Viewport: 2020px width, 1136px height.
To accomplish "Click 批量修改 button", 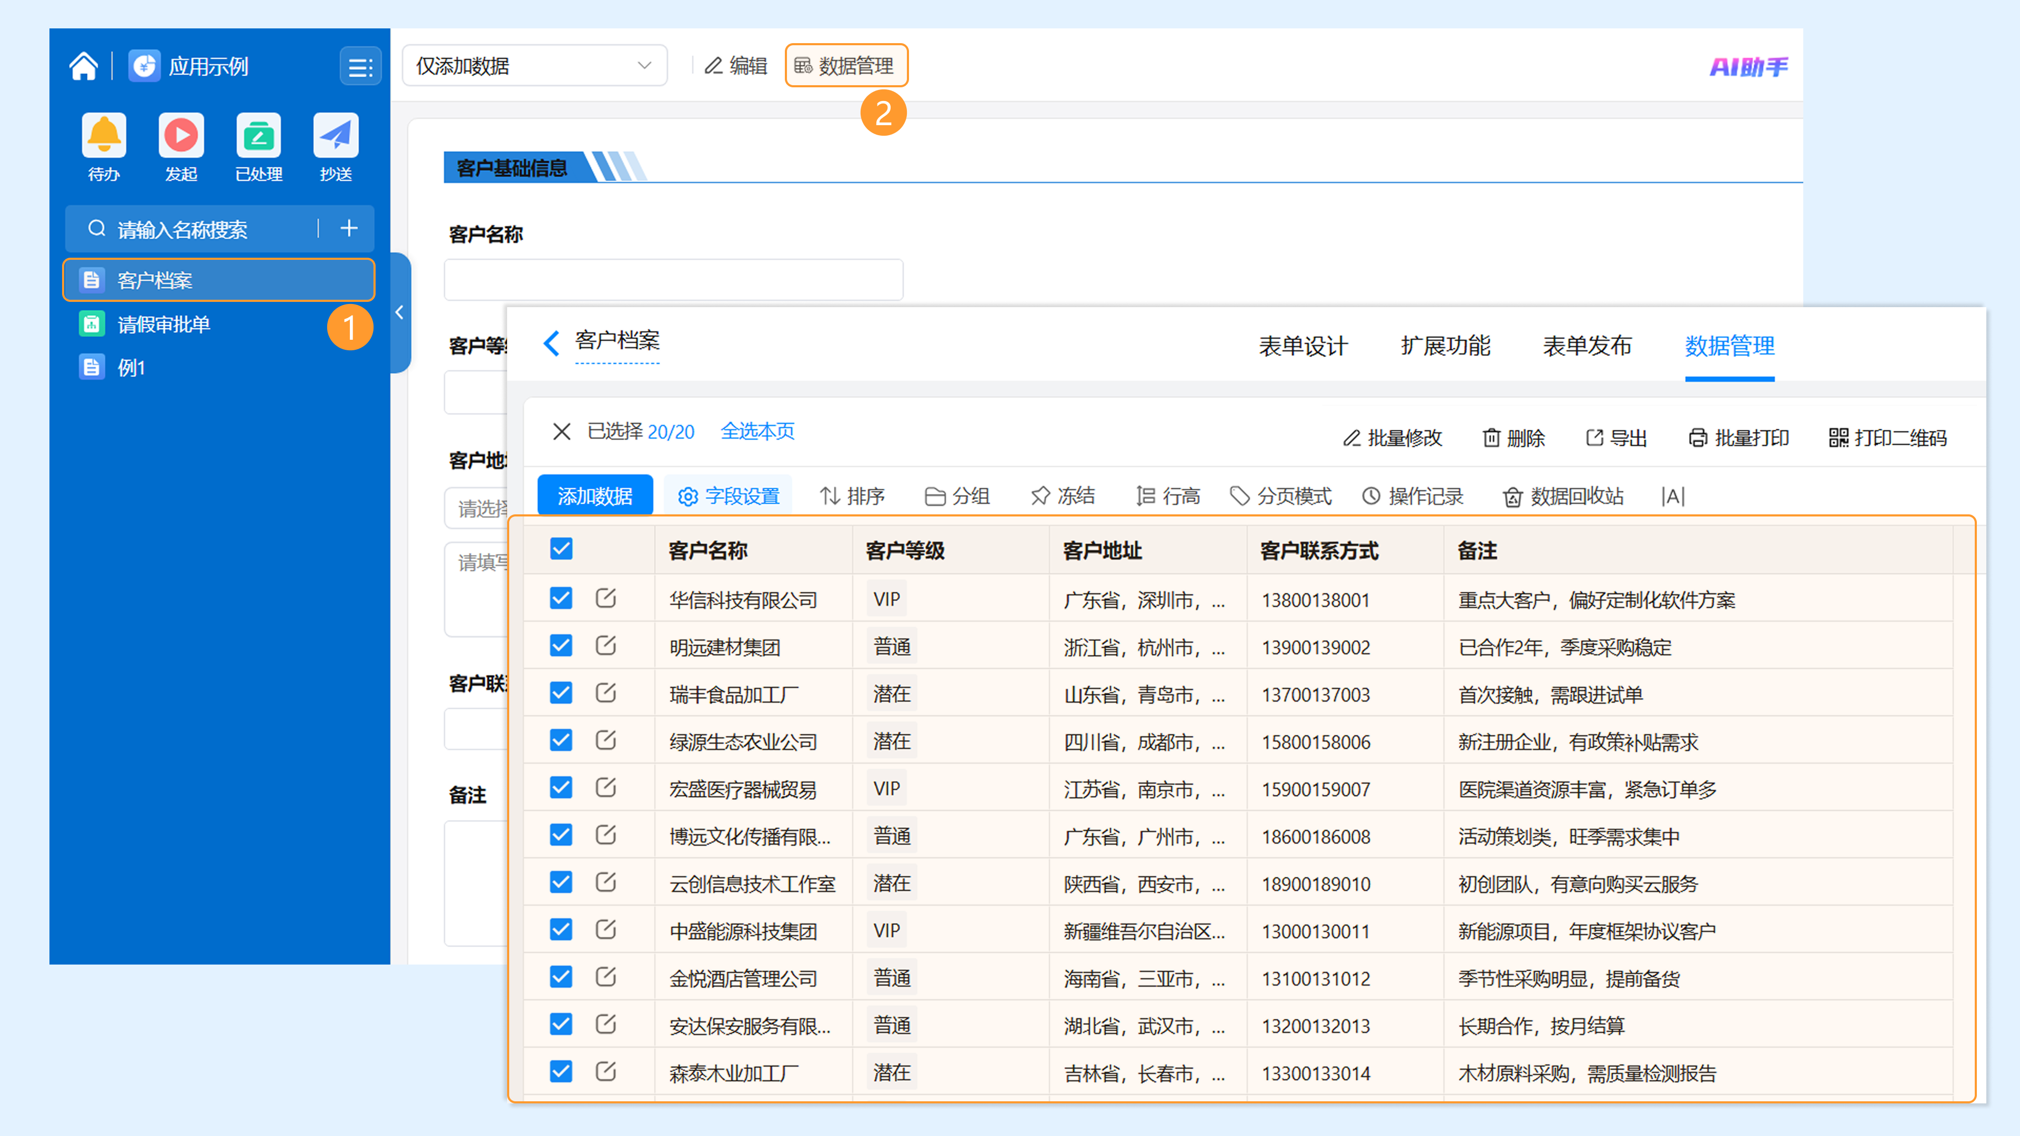I will coord(1392,438).
